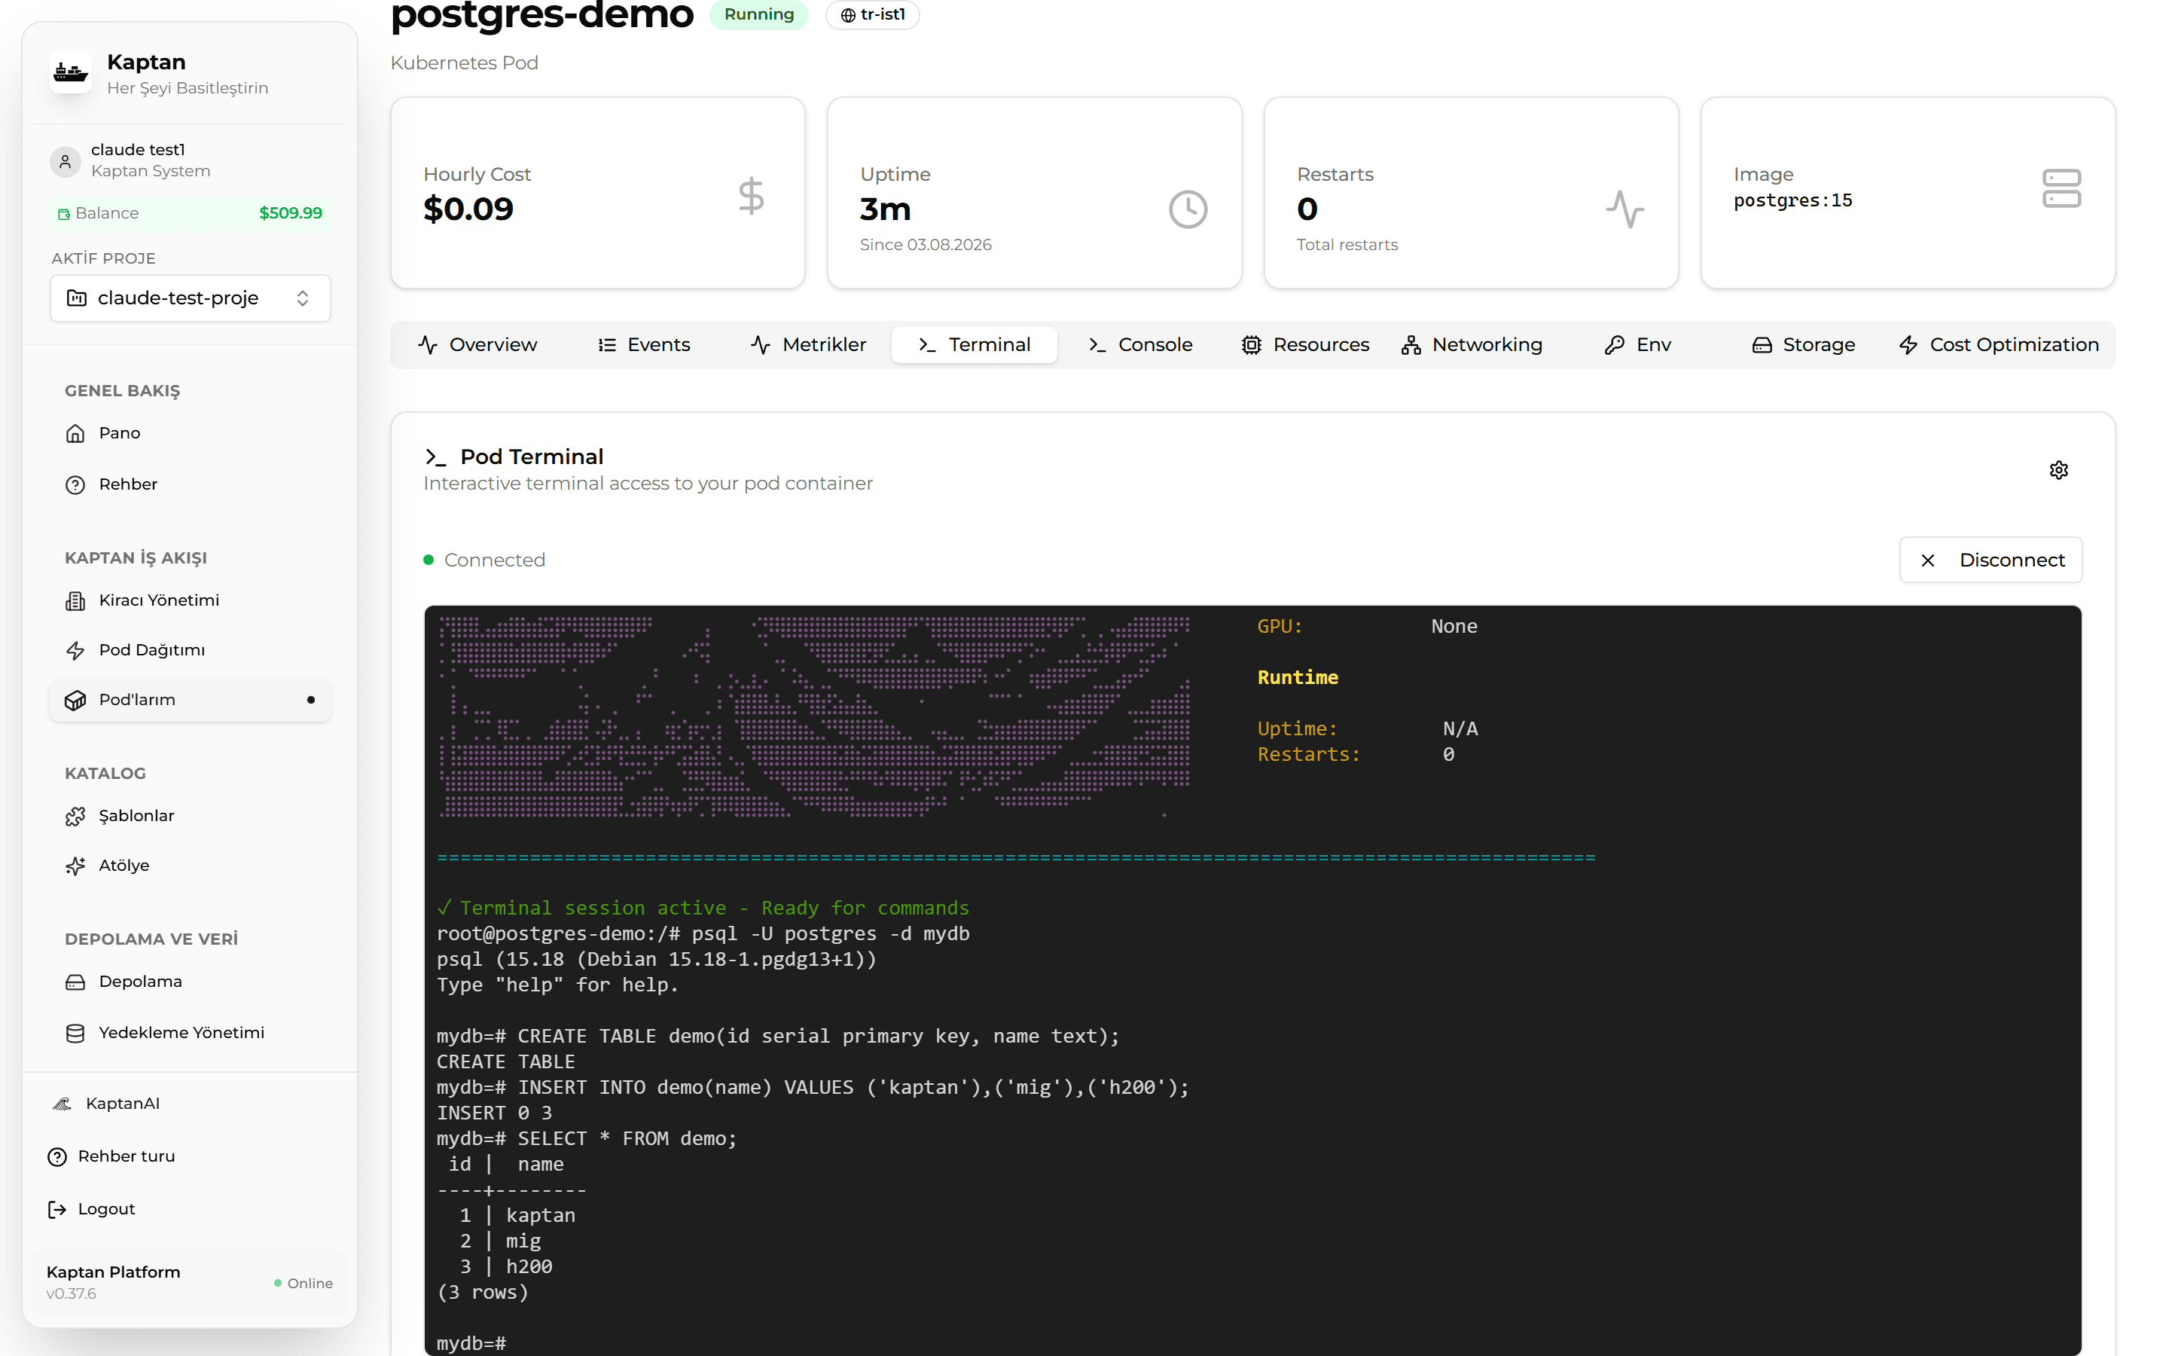Screen dimensions: 2169x1356
Task: Click the Connected status label
Action: coord(495,560)
